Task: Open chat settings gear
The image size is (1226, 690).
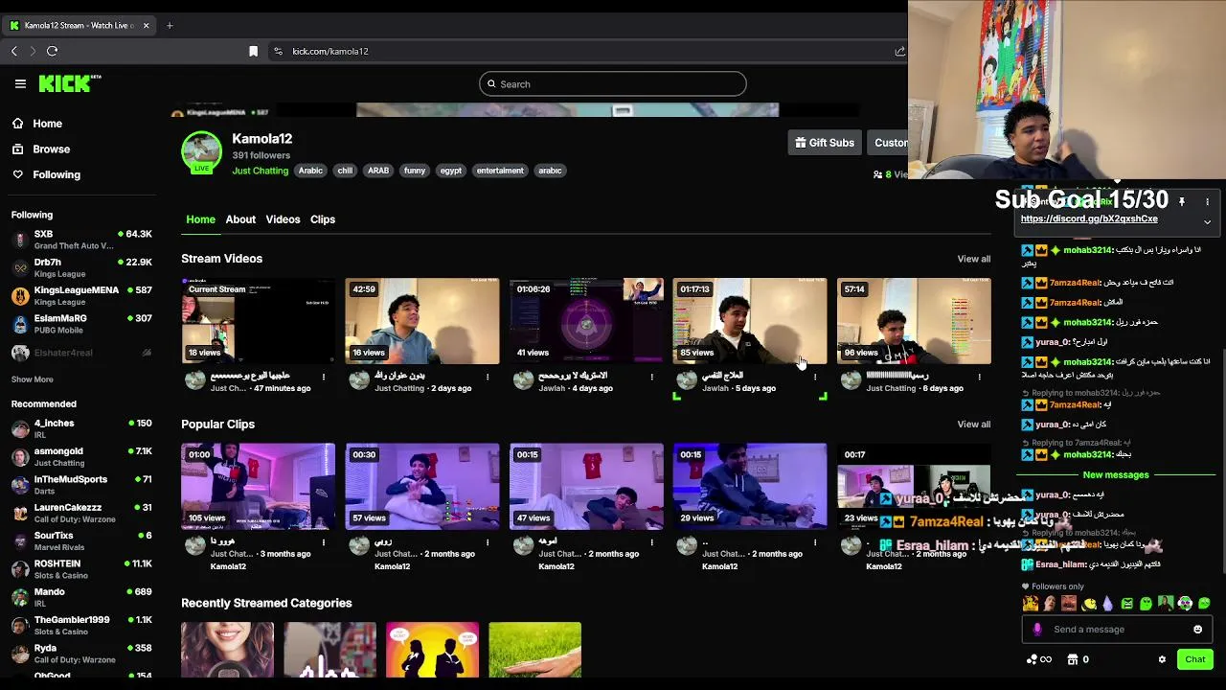Action: click(1162, 659)
